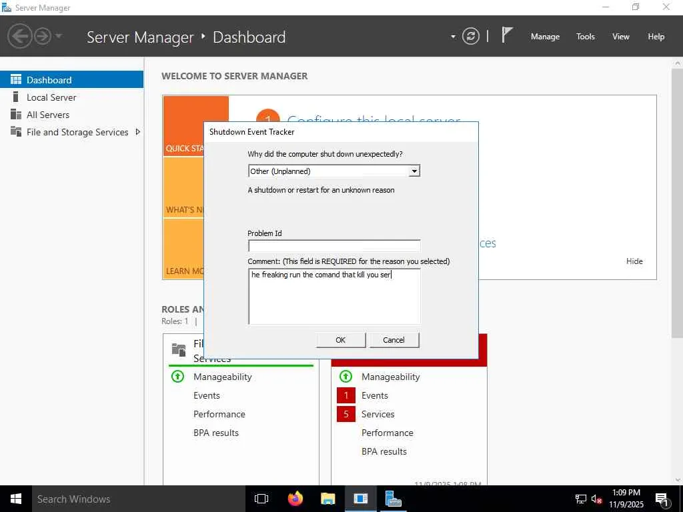Click the QUICK START tile

[x=183, y=126]
